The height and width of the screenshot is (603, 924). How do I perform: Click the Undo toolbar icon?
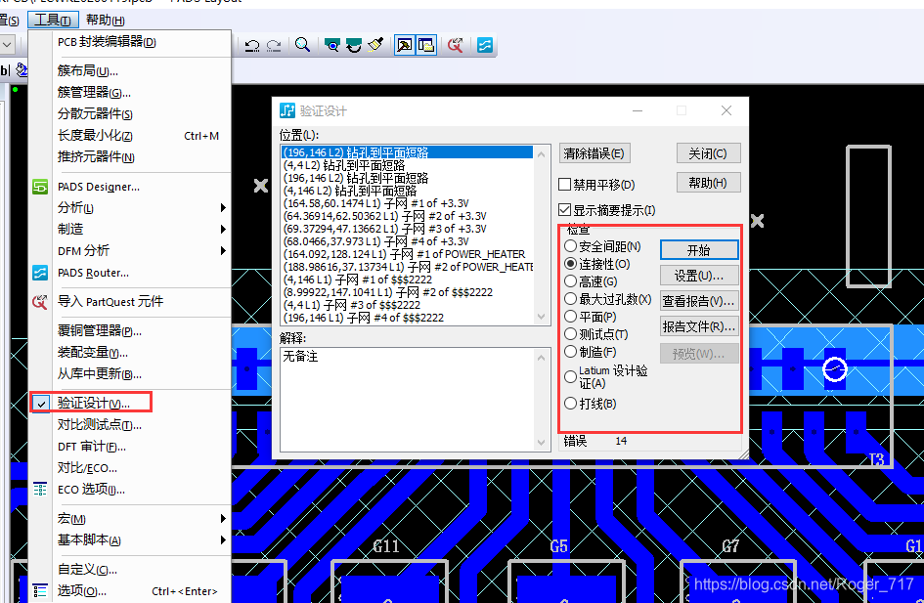(x=252, y=45)
